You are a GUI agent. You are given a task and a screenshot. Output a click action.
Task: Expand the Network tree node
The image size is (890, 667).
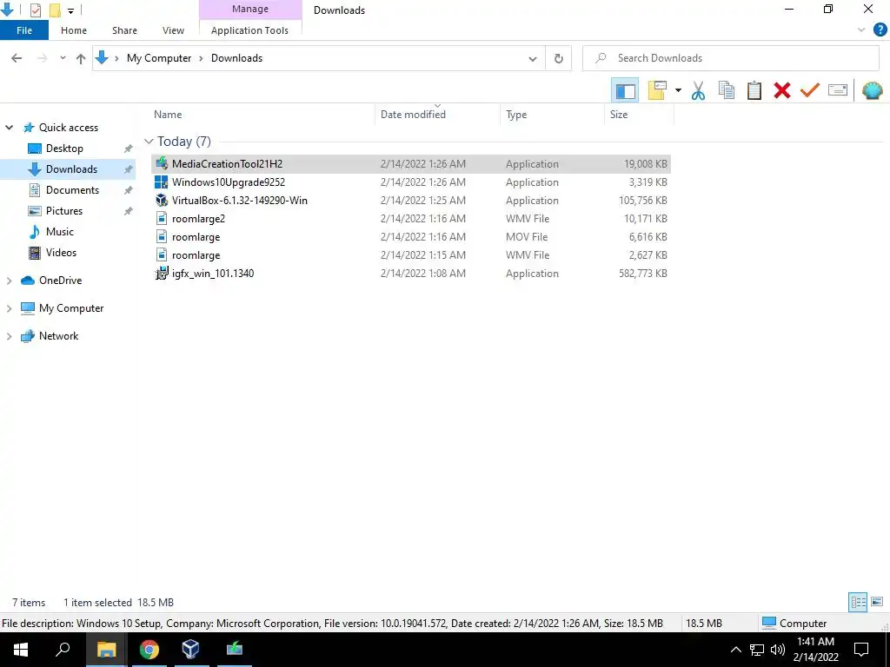click(9, 336)
